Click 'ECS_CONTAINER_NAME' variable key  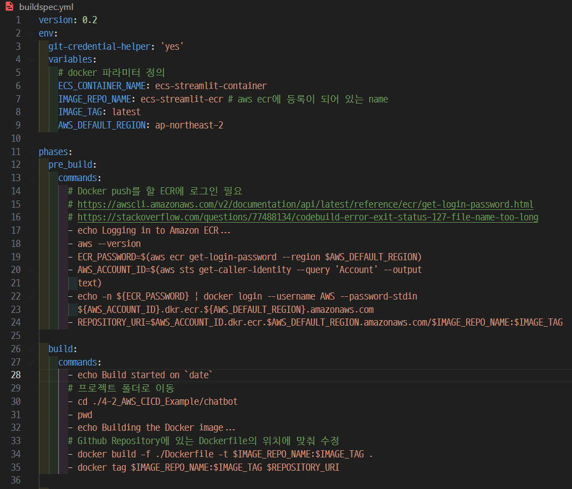pyautogui.click(x=102, y=86)
